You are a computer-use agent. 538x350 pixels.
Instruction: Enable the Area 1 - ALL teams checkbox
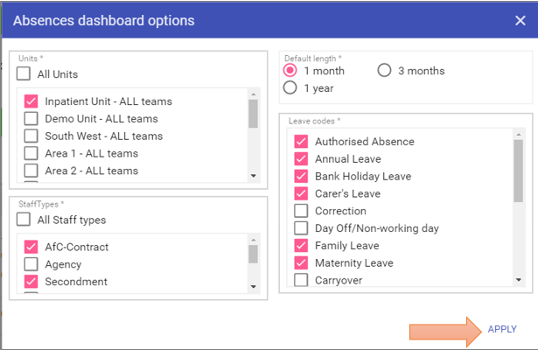(x=31, y=153)
